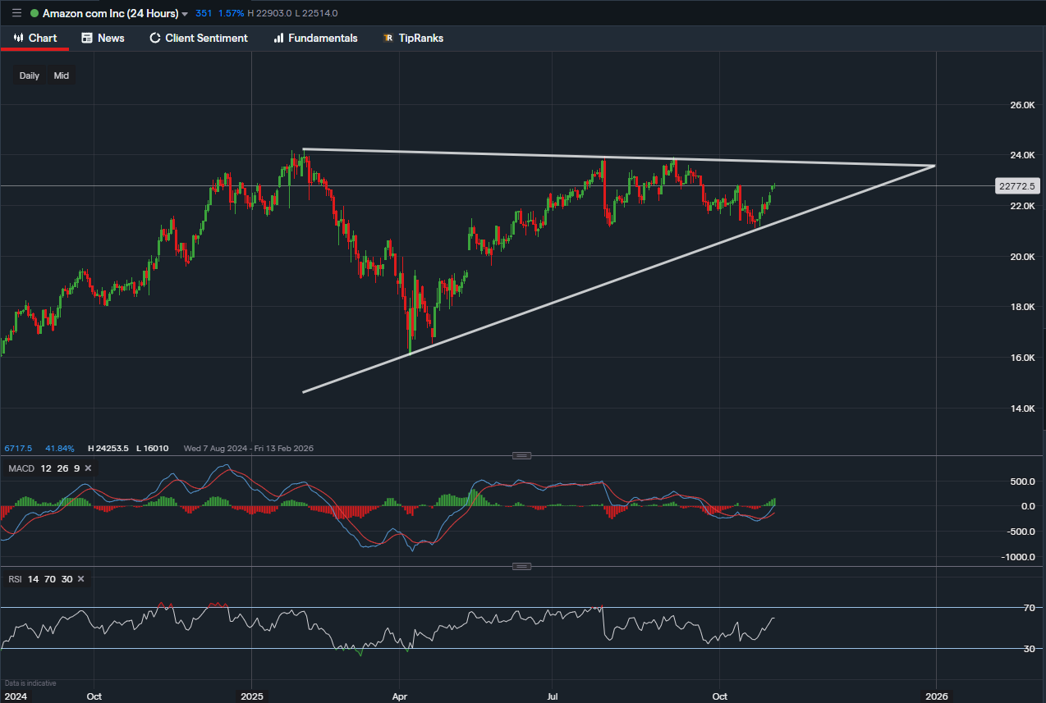Switch to the Client Sentiment tab
Screen dimensions: 1046x703
point(206,38)
